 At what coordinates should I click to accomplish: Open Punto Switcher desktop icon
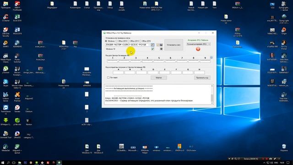[x=17, y=58]
